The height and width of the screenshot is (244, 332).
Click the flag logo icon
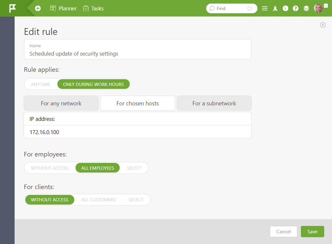(13, 8)
